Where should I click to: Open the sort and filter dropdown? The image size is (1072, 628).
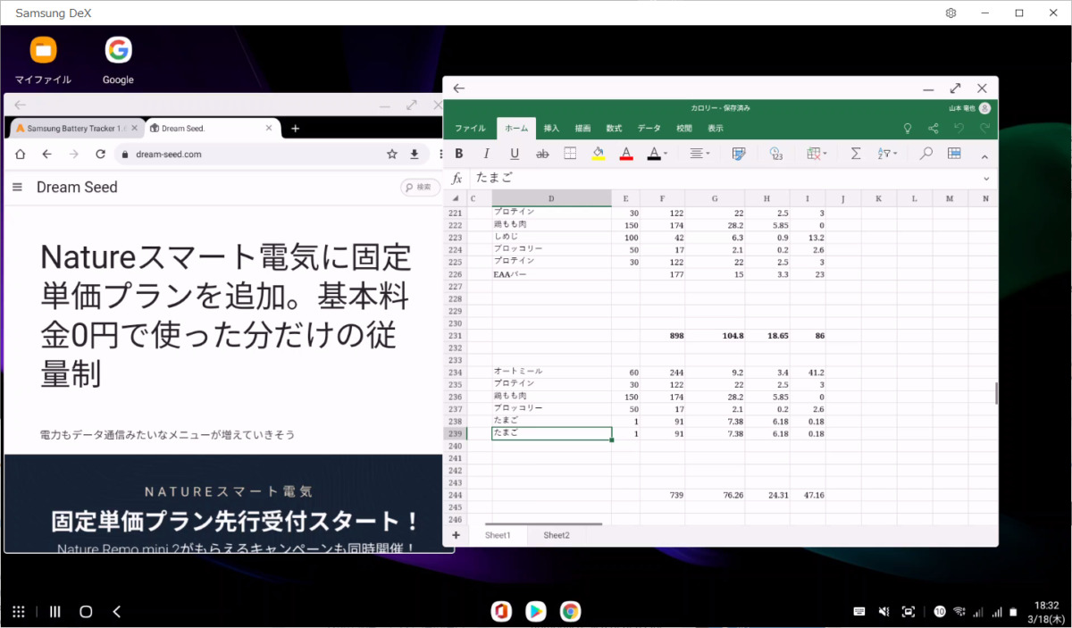coord(888,154)
